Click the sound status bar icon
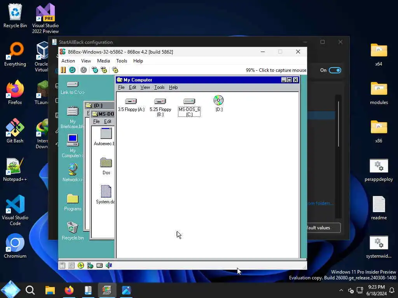The height and width of the screenshot is (298, 398). 109,265
